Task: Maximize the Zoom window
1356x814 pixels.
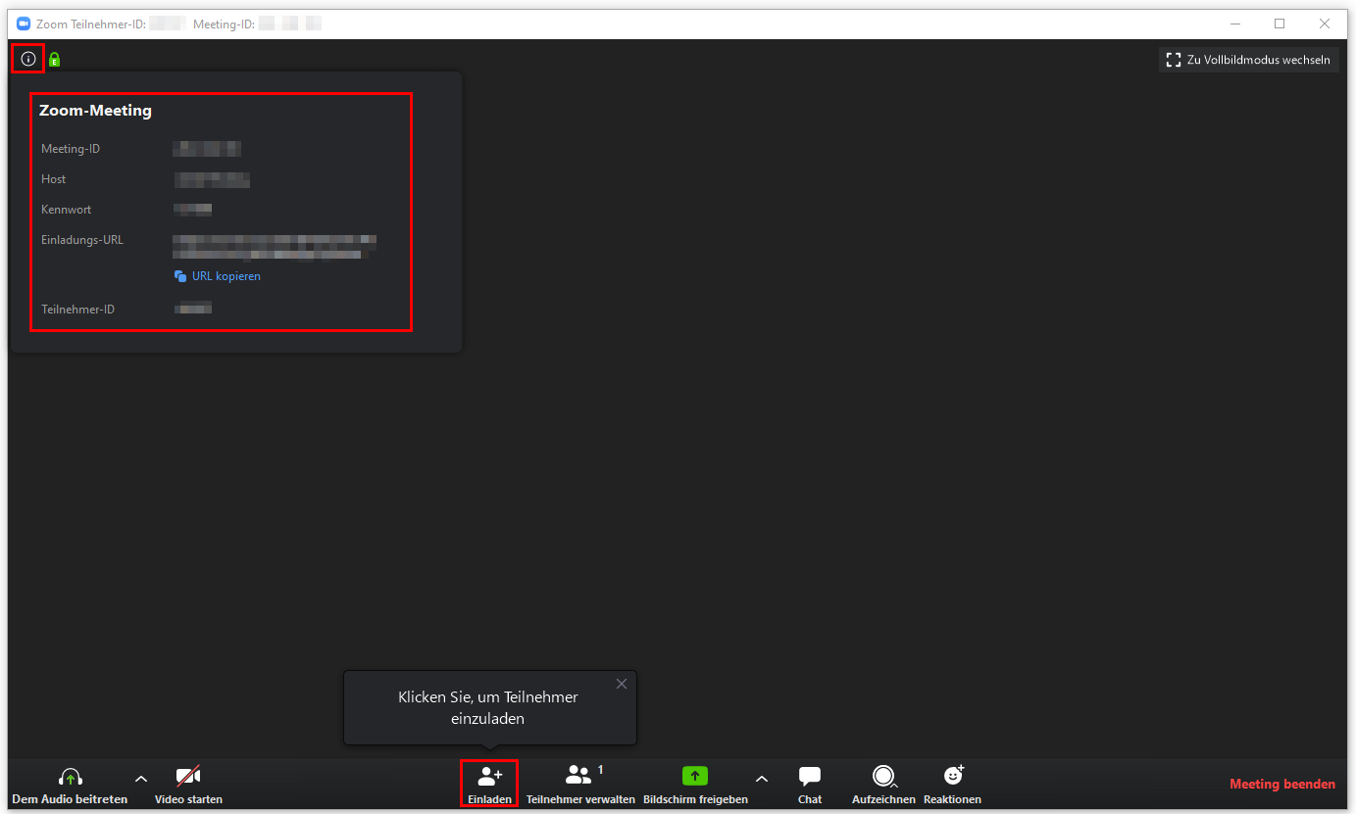Action: [1279, 24]
